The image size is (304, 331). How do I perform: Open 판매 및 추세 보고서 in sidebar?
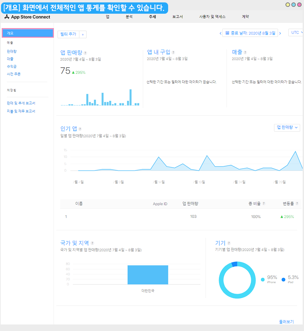coord(21,103)
